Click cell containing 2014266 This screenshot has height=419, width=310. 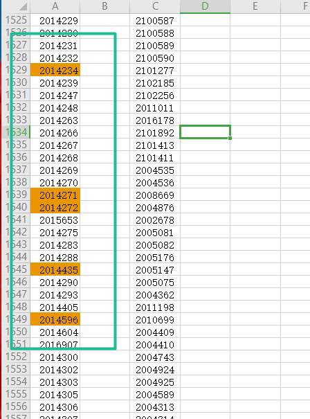click(x=55, y=132)
